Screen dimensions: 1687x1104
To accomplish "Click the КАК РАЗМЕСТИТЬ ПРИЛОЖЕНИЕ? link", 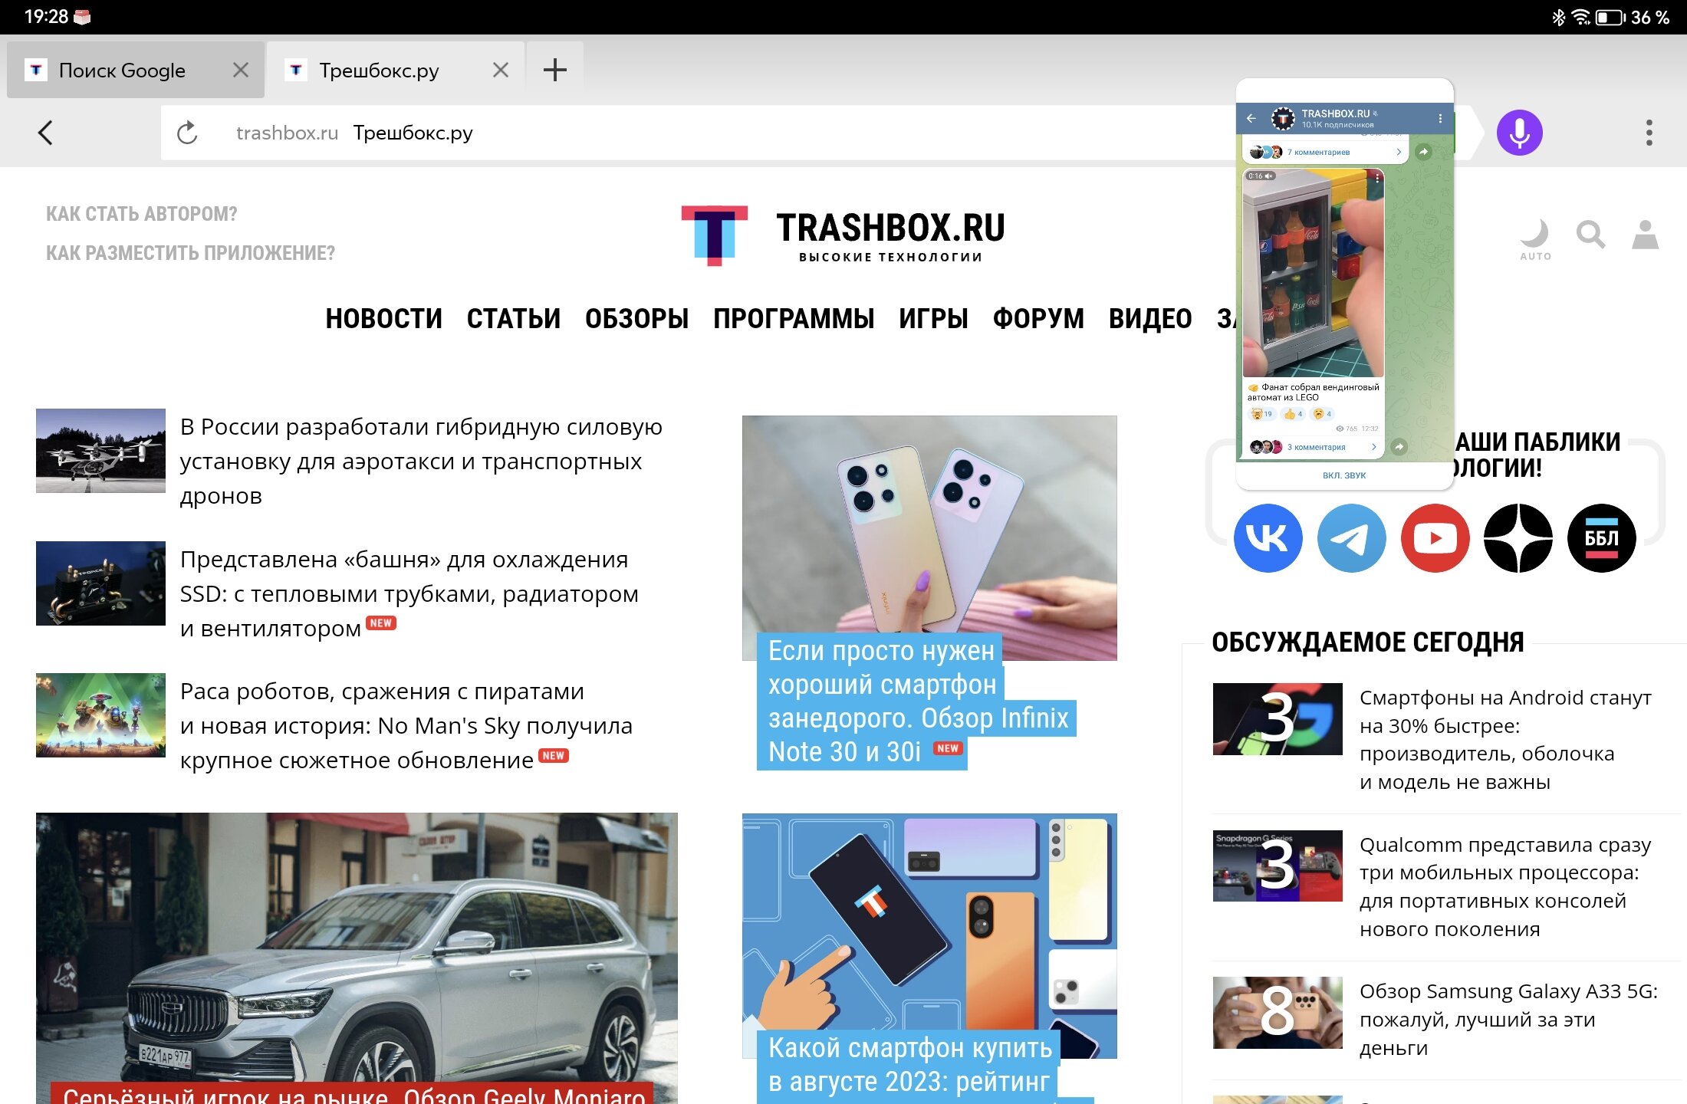I will (x=190, y=253).
